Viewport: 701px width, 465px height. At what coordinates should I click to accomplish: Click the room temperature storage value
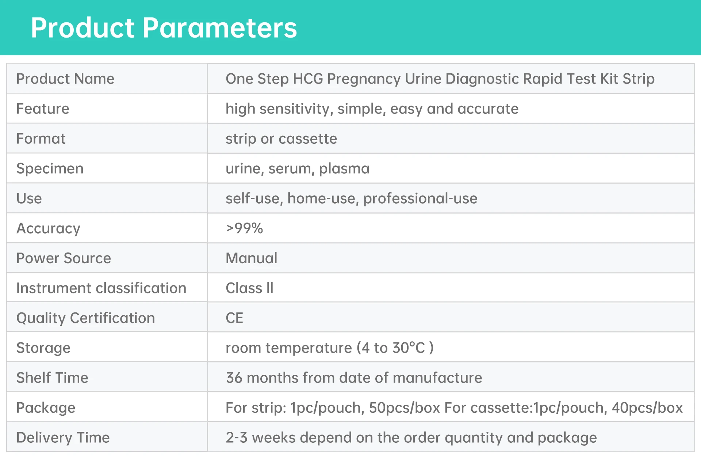click(x=329, y=348)
